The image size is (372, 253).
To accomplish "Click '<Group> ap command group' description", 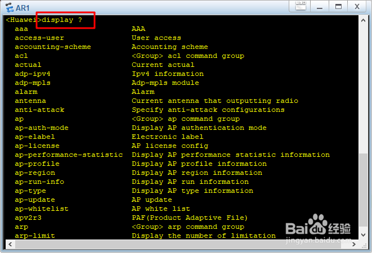I will 186,119.
